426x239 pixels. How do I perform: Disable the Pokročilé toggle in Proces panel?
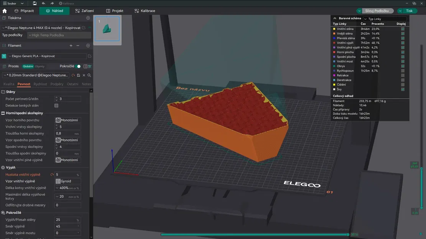pos(77,66)
